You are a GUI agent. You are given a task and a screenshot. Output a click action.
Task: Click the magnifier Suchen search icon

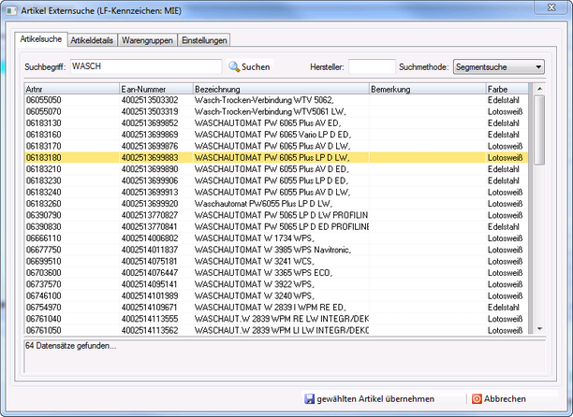236,67
